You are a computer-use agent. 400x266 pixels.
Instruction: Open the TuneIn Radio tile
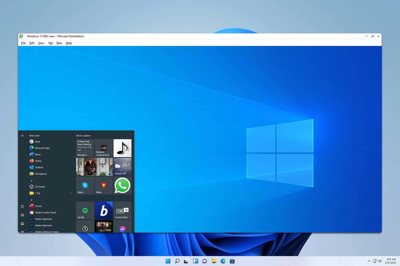[x=122, y=210]
